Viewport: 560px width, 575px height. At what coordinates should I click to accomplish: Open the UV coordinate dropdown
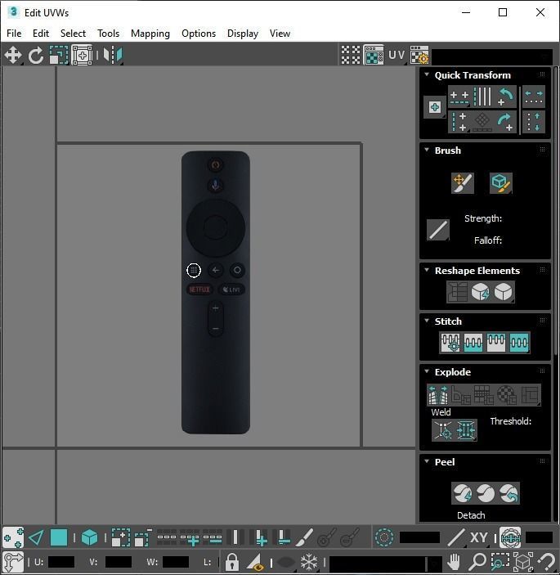[396, 55]
